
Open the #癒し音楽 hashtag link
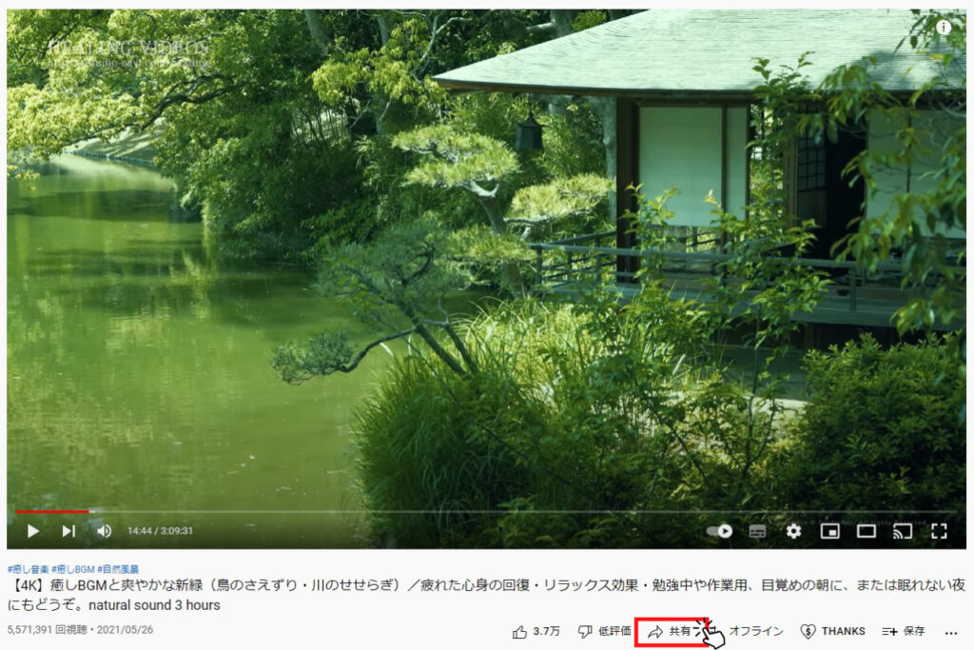pos(28,569)
